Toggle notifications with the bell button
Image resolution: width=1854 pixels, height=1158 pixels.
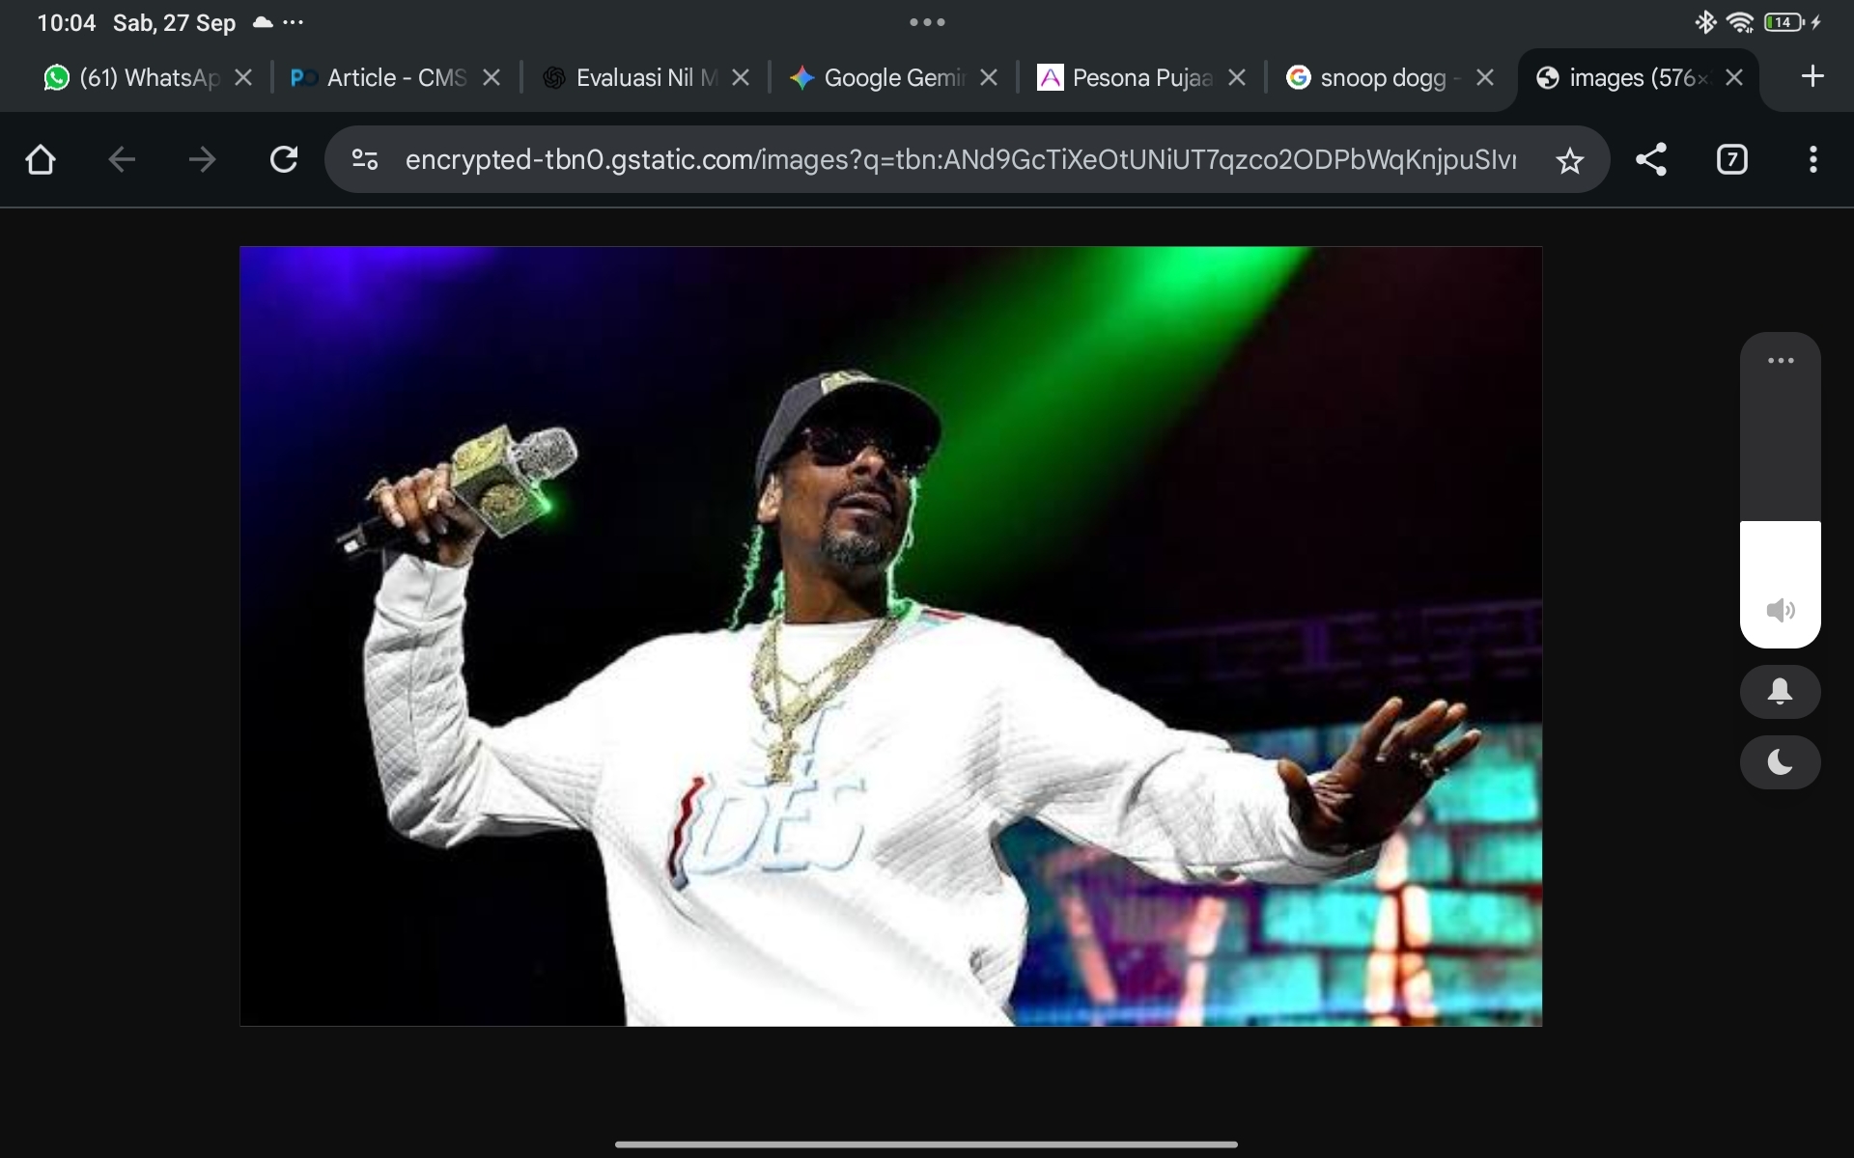coord(1780,691)
